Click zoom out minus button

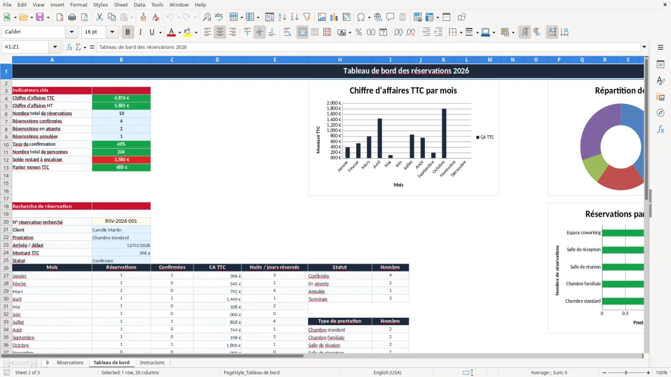click(604, 373)
